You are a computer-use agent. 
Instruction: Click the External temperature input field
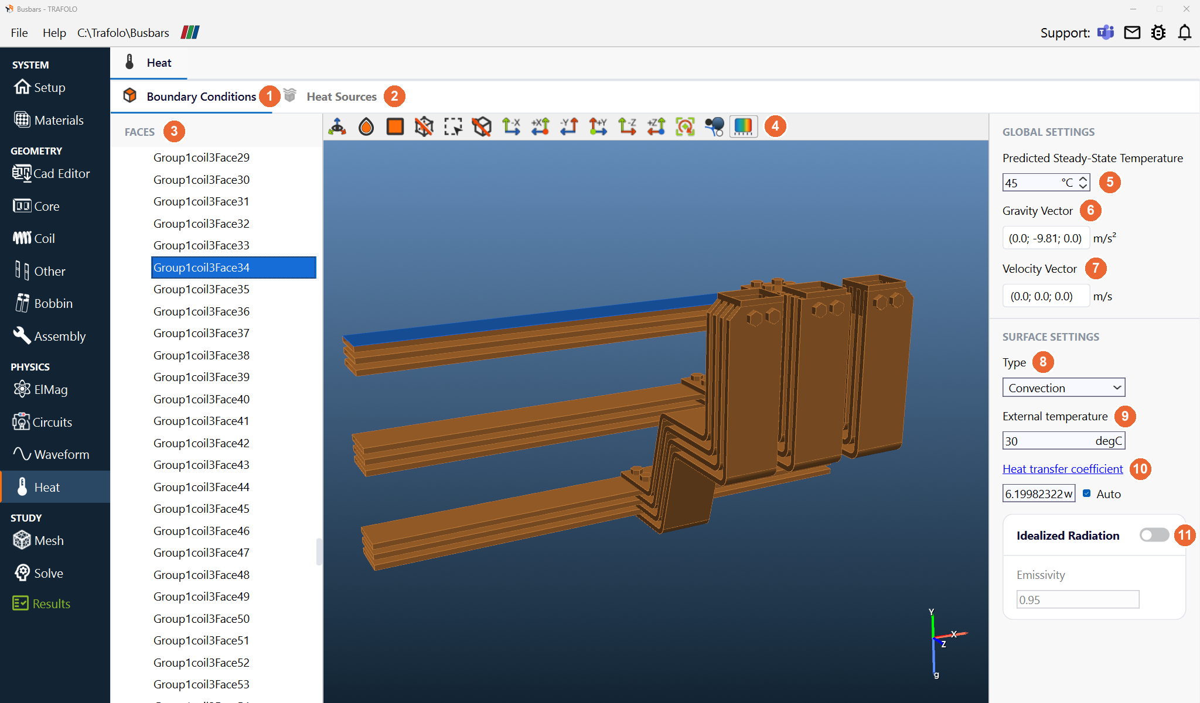coord(1063,441)
